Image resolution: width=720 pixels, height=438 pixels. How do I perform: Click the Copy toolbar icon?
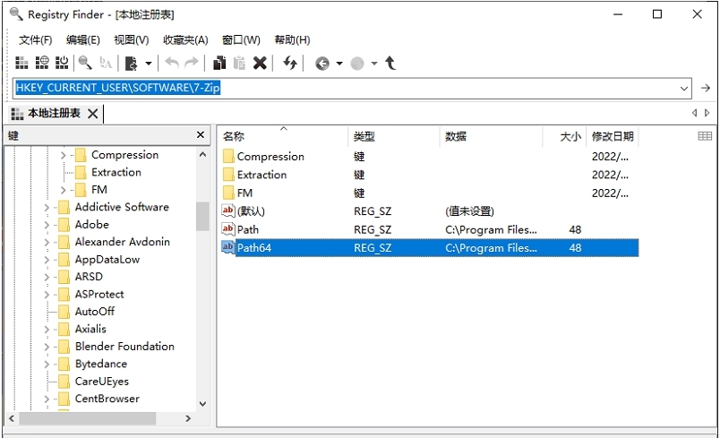tap(219, 63)
